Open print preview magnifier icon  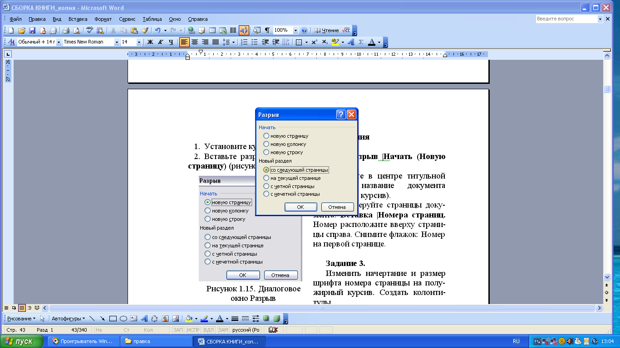coord(77,30)
